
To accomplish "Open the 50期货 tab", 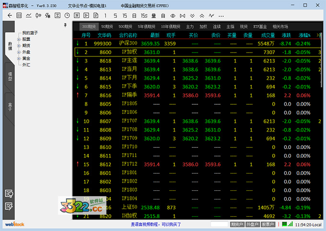I will click(107, 26).
